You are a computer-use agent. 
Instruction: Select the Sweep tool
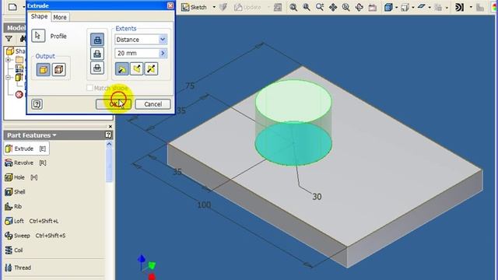pyautogui.click(x=35, y=236)
